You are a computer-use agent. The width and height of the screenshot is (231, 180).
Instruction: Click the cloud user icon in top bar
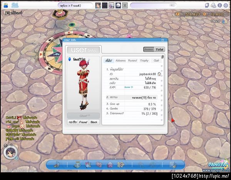pyautogui.click(x=213, y=5)
